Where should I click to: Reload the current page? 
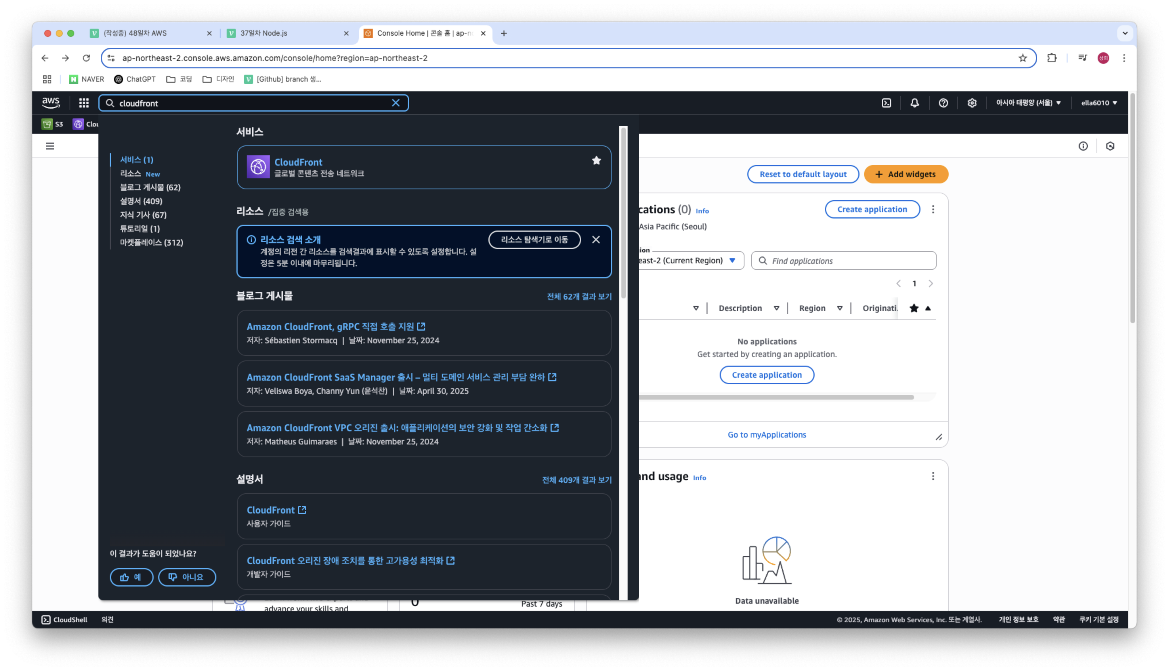click(86, 58)
